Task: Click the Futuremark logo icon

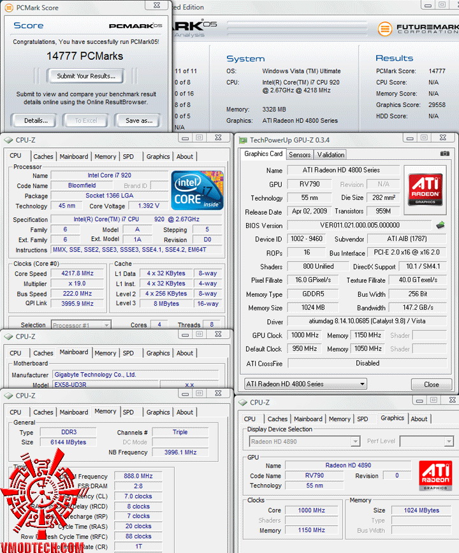Action: coord(385,29)
